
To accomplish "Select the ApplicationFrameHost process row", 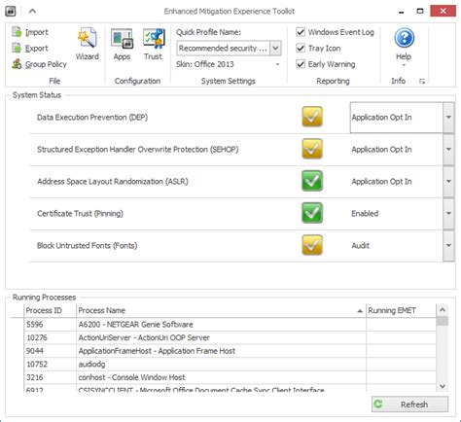I will [230, 351].
